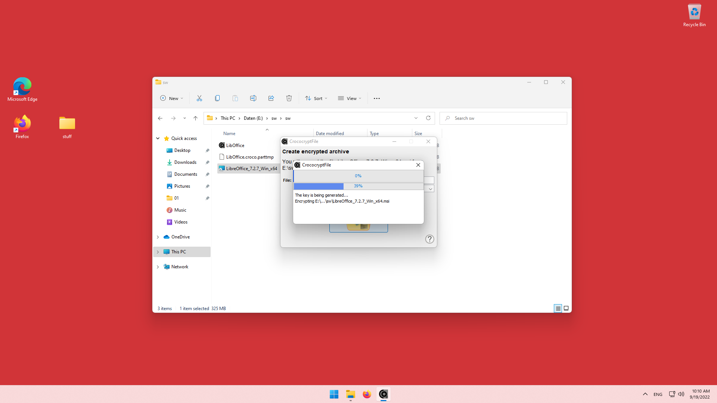Click the ENG language indicator
Viewport: 717px width, 403px height.
tap(658, 394)
